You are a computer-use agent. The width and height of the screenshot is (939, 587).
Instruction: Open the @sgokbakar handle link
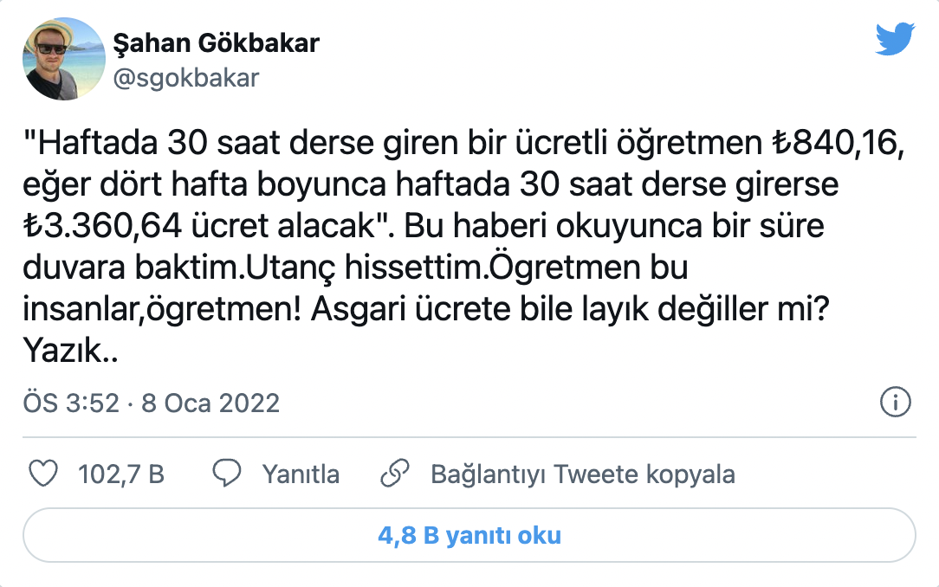point(185,78)
